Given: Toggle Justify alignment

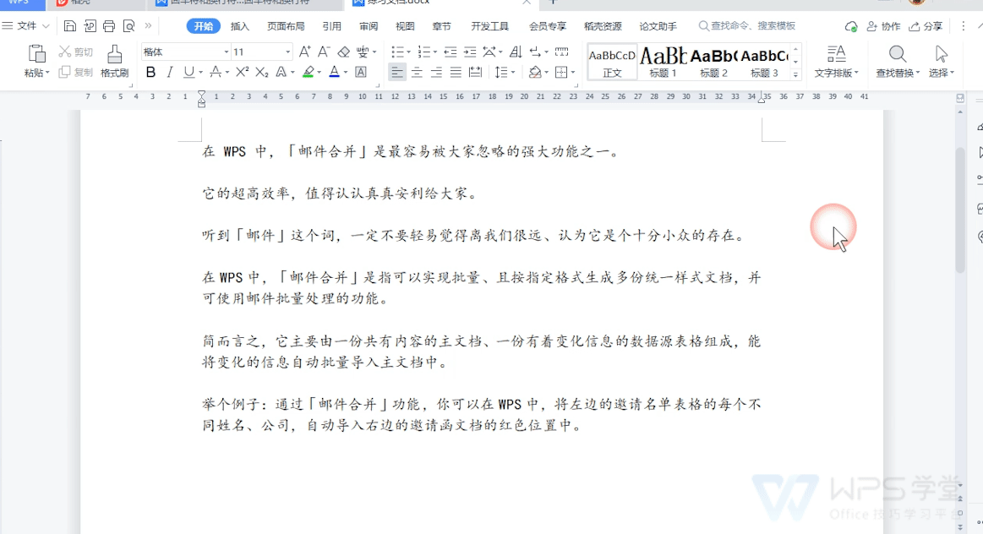Looking at the screenshot, I should click(456, 72).
